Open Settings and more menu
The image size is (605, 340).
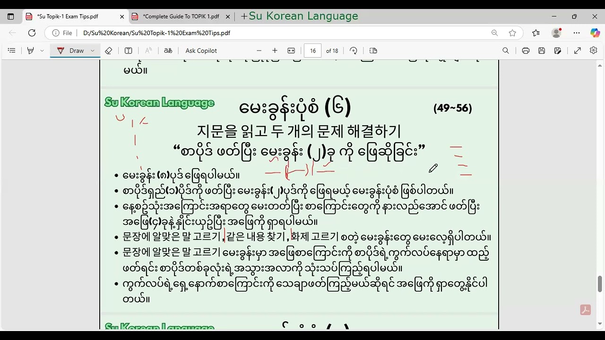(577, 33)
